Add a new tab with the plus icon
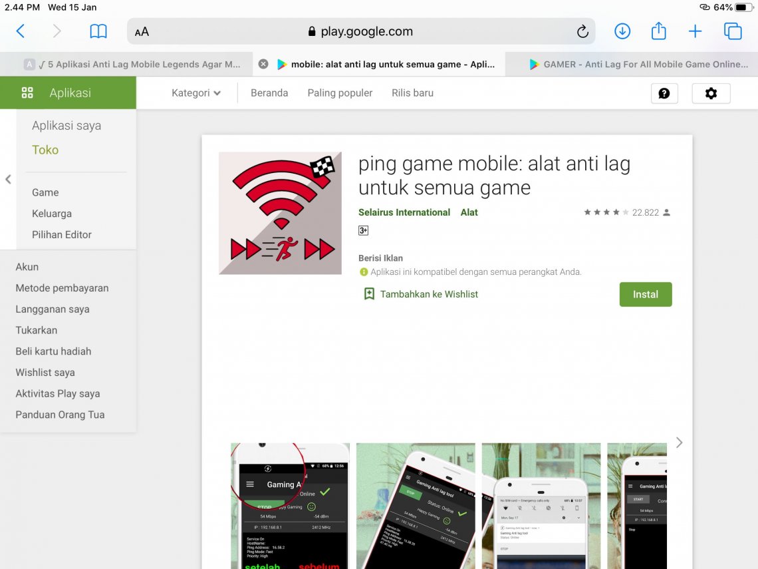Viewport: 758px width, 569px height. 695,31
